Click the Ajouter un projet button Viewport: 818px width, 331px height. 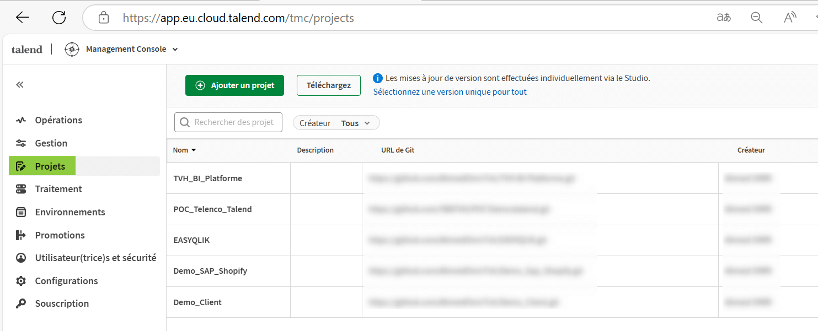tap(234, 85)
